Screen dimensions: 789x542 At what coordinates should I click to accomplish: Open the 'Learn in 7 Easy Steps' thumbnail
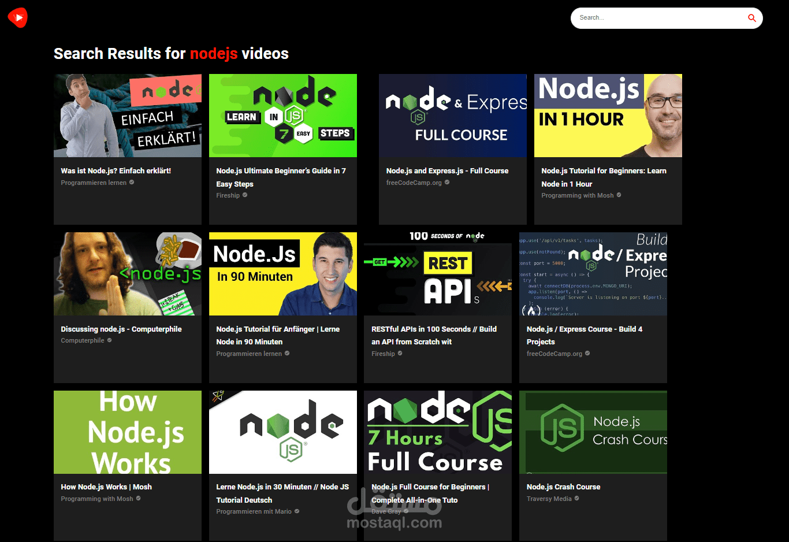click(283, 116)
